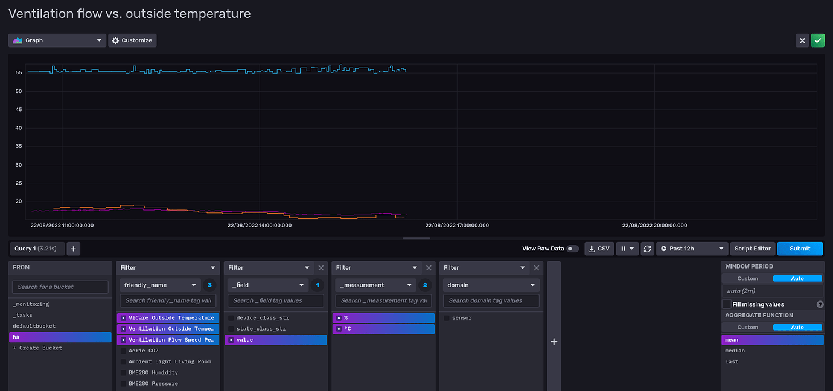The width and height of the screenshot is (833, 391).
Task: Focus the Search for a bucket field
Action: click(x=60, y=287)
